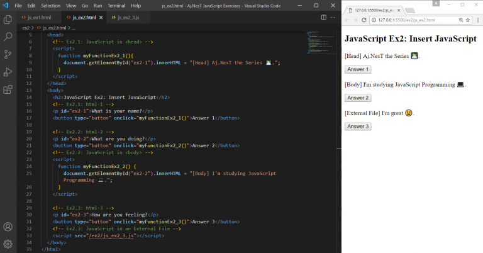The image size is (483, 253).
Task: Open the Extensions view
Action: point(8,89)
